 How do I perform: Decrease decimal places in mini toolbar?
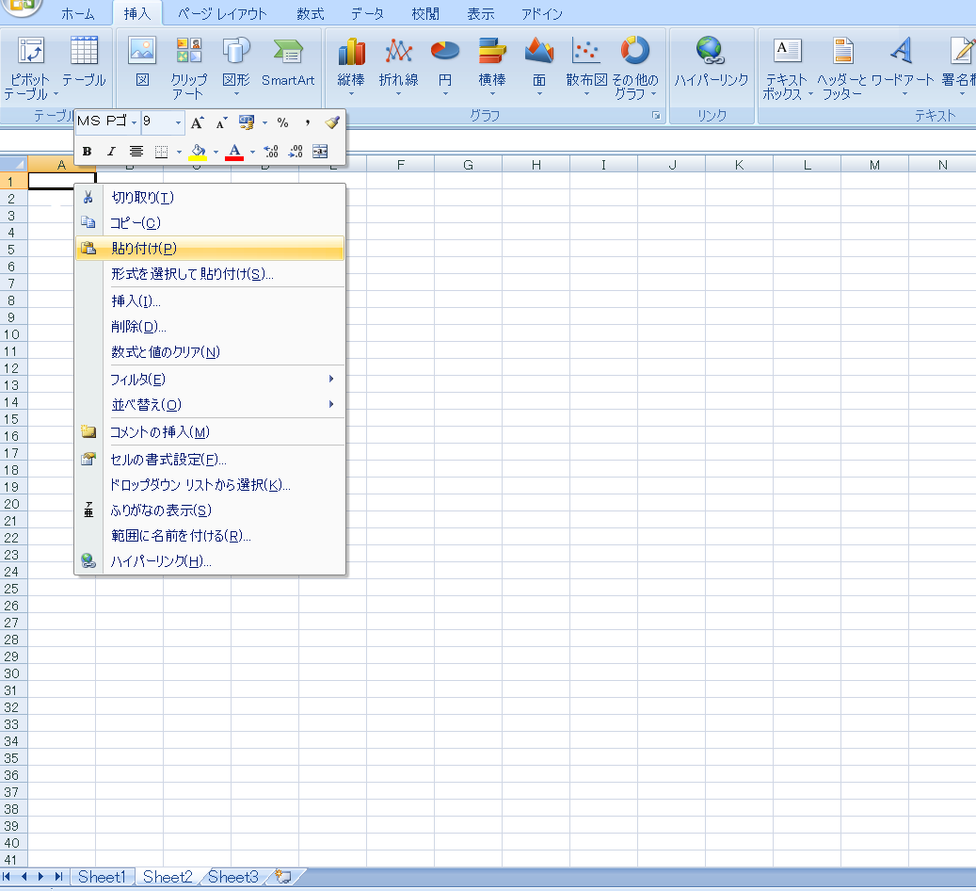tap(295, 152)
